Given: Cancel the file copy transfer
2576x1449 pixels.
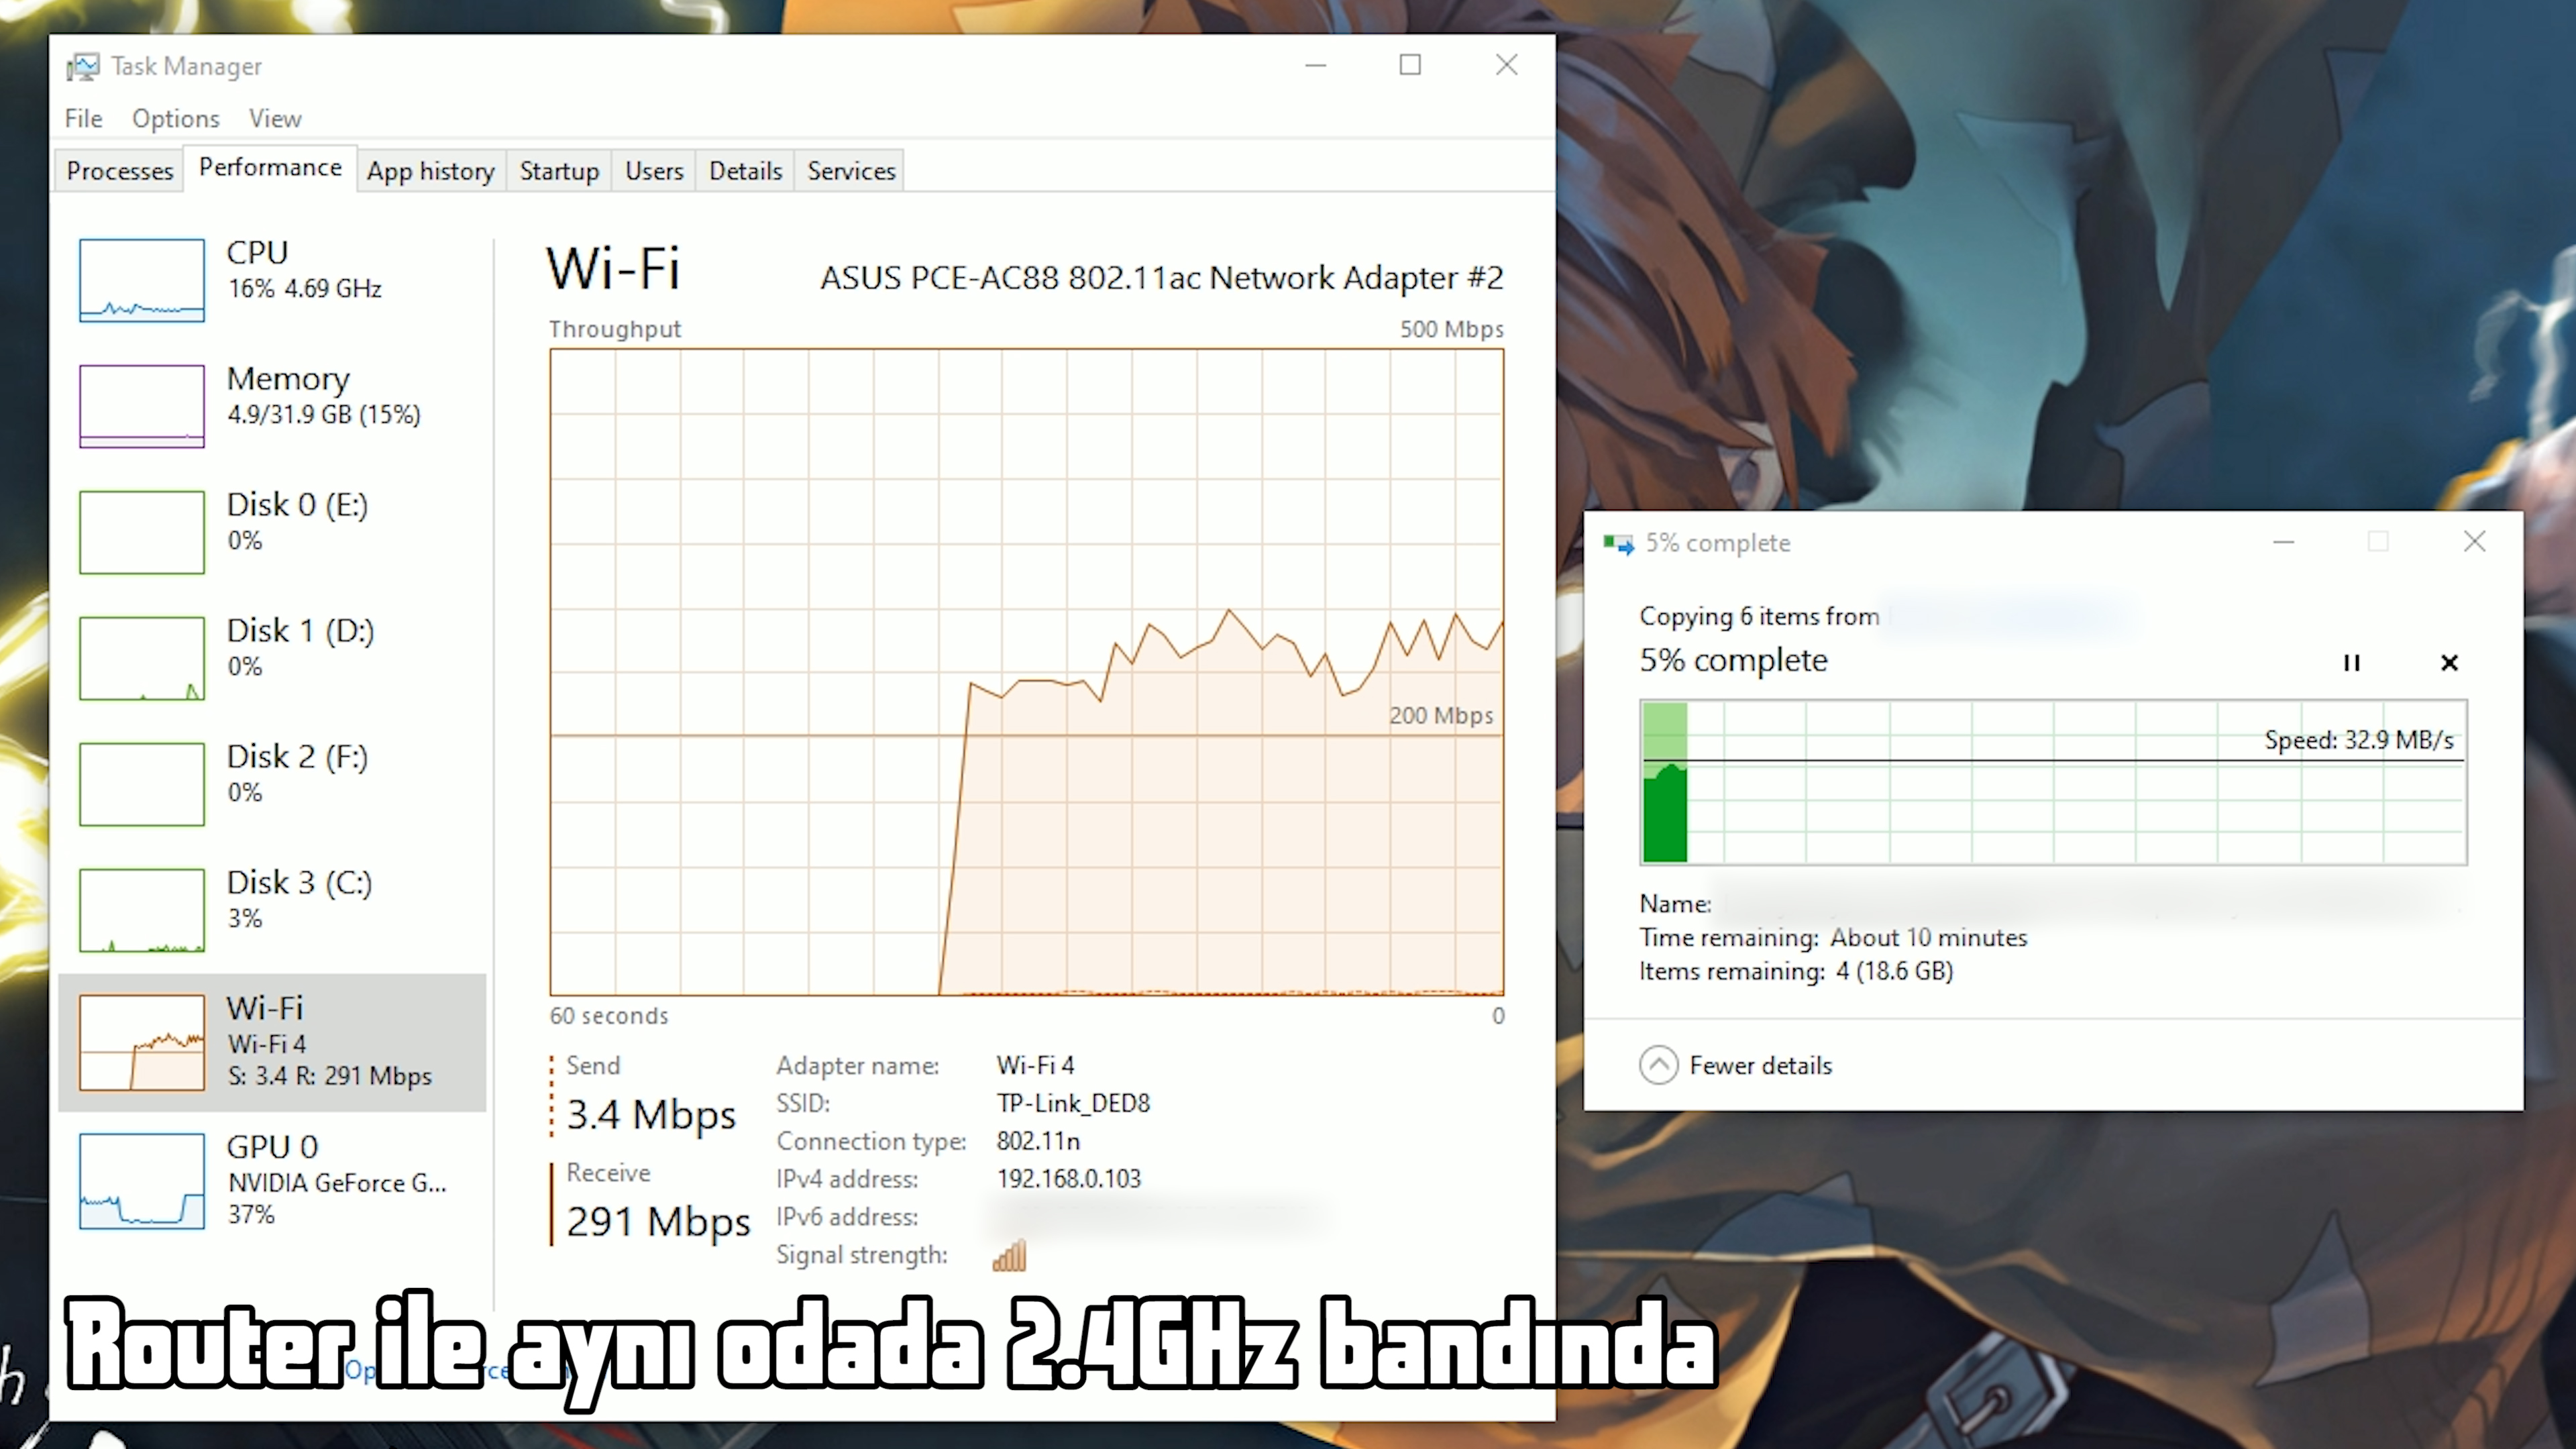Looking at the screenshot, I should 2449,660.
